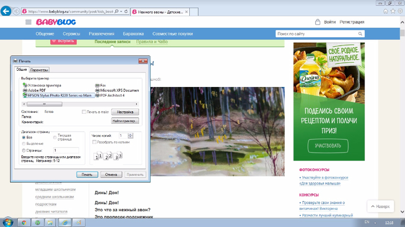Enable the 'Печать в файл' checkbox

coord(84,112)
